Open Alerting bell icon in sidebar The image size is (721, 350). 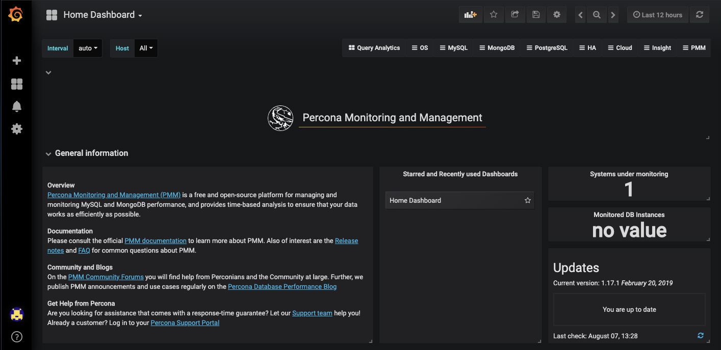click(17, 106)
